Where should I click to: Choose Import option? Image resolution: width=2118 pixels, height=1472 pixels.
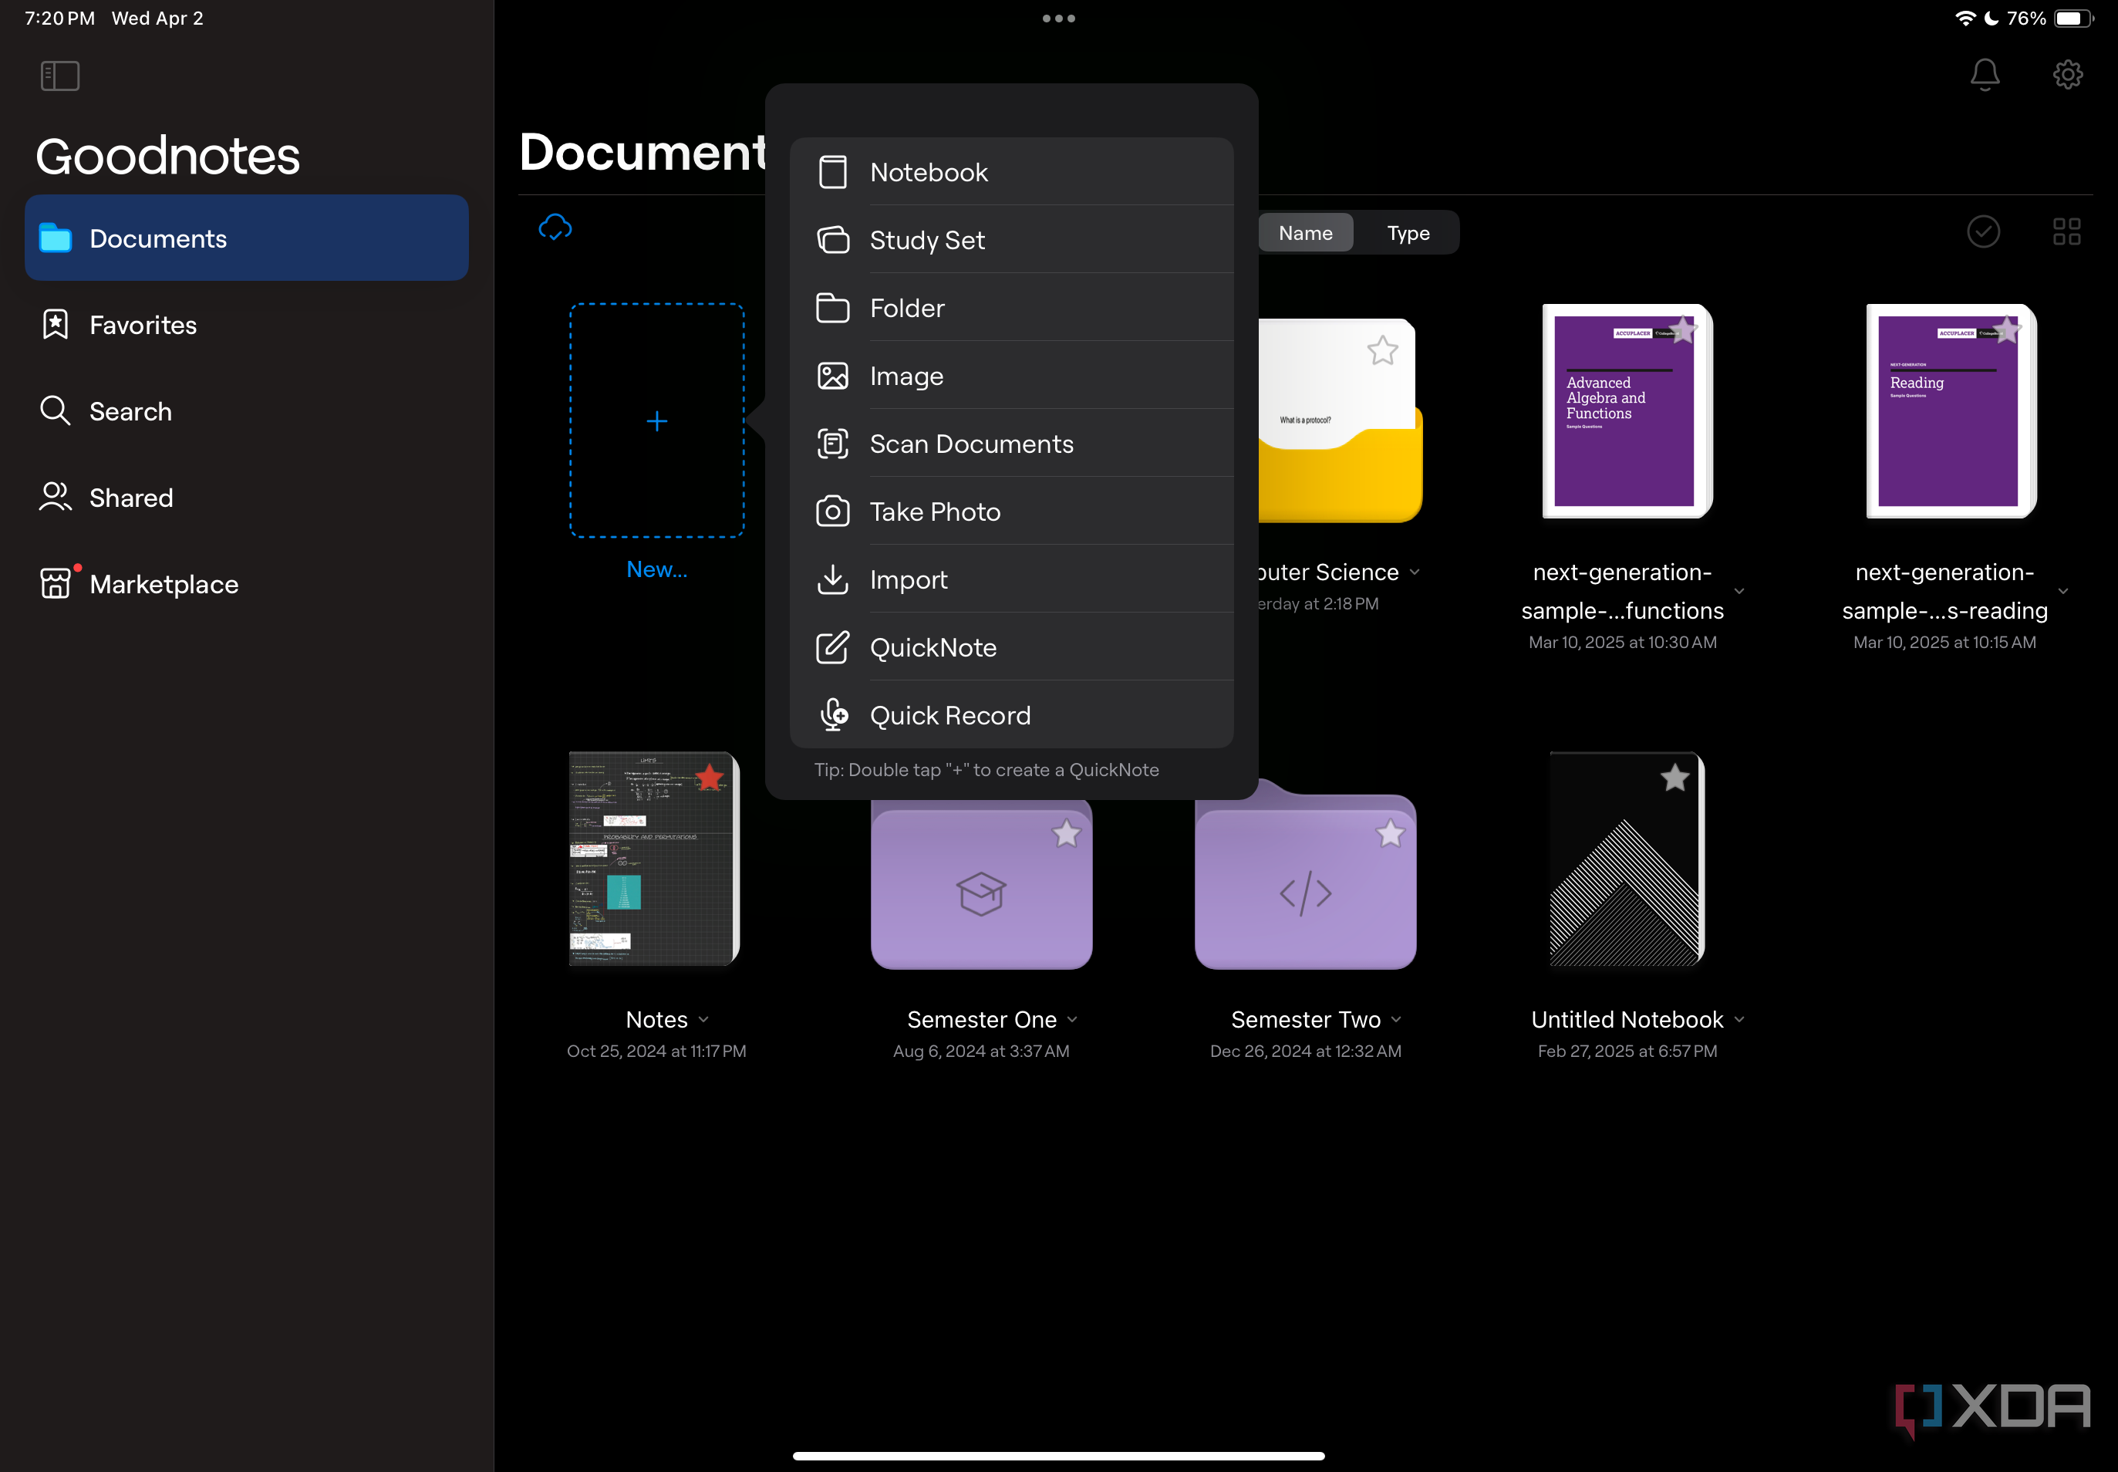tap(1011, 579)
